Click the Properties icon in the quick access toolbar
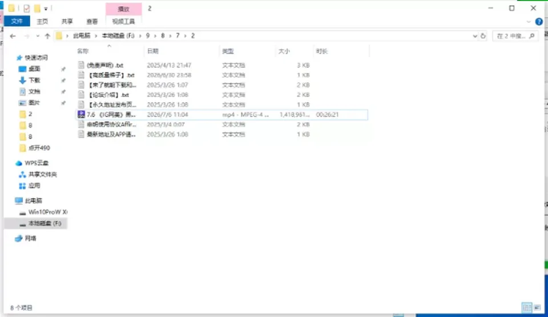The height and width of the screenshot is (317, 548). pyautogui.click(x=27, y=8)
